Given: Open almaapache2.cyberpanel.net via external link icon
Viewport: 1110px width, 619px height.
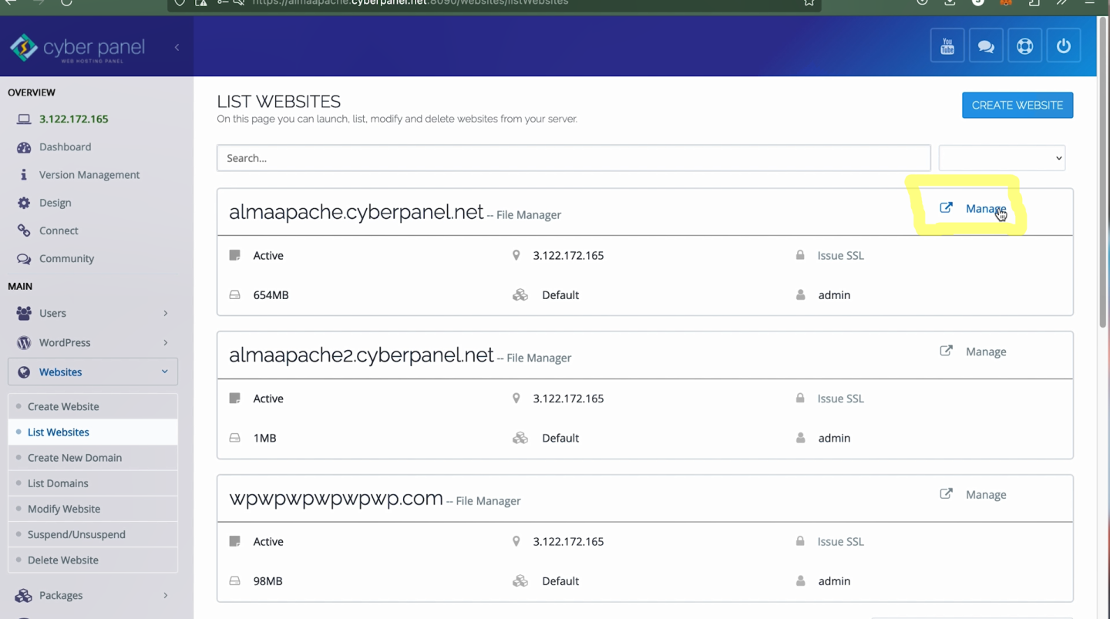Looking at the screenshot, I should tap(946, 350).
